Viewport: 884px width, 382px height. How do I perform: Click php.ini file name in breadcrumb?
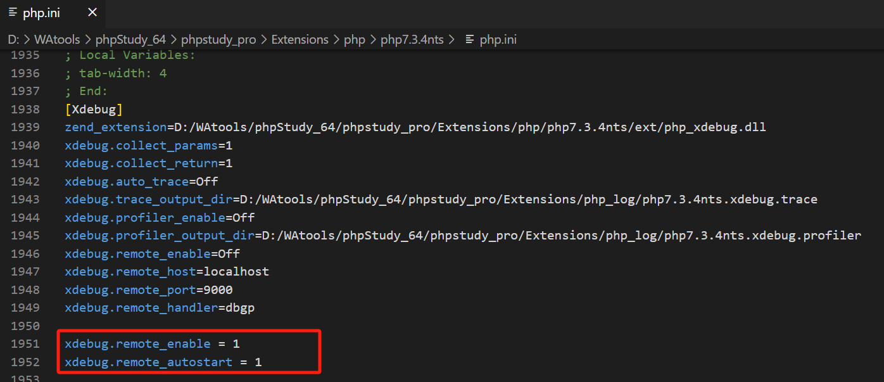coord(498,39)
